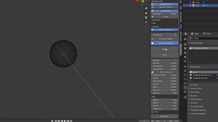Screen dimensions: 218x122
Task: Toggle Continuous Update option
Action: (x=165, y=43)
